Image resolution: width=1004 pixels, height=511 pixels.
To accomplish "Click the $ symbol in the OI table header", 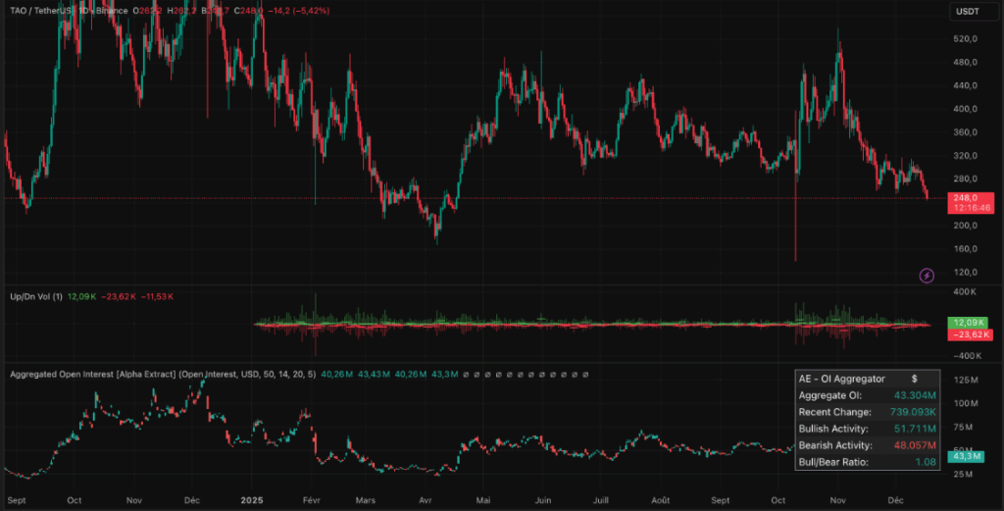I will click(915, 380).
